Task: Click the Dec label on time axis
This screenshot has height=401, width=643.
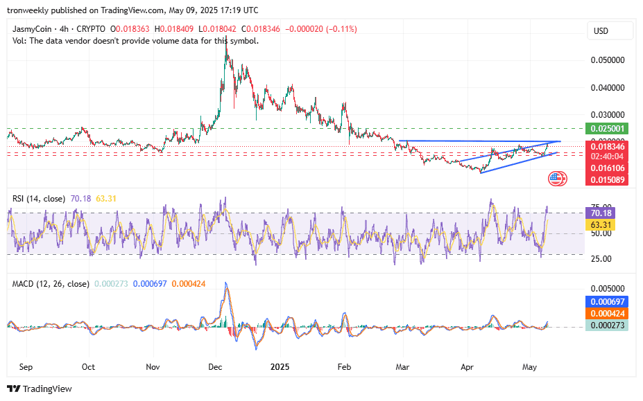Action: point(215,367)
